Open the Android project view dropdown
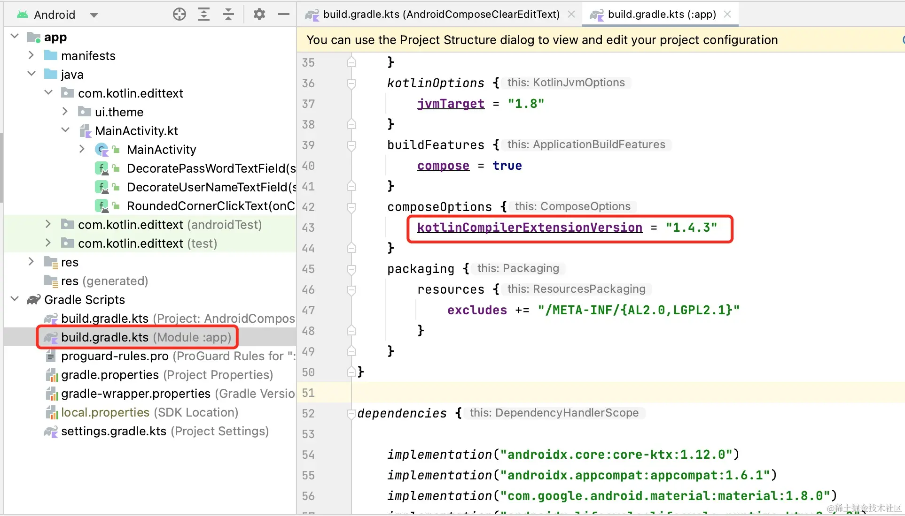The image size is (905, 516). 94,15
